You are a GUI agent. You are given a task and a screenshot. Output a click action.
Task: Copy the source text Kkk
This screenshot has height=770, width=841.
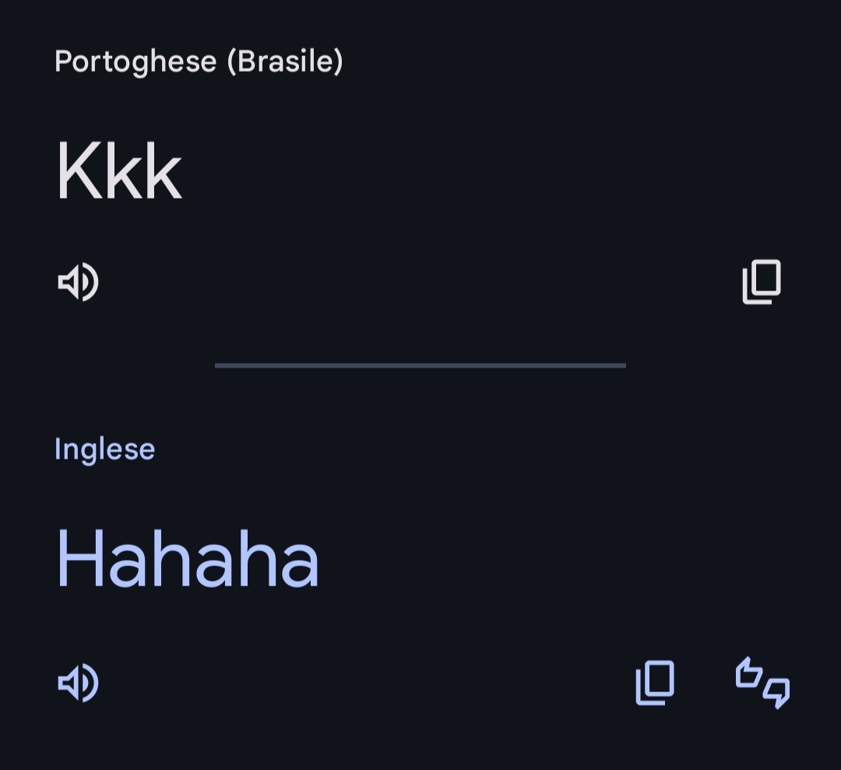click(761, 282)
